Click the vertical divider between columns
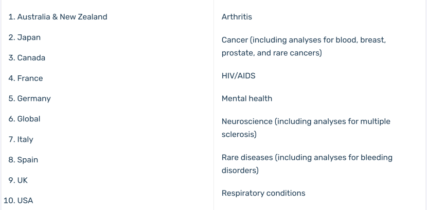427x210 pixels. pos(214,105)
